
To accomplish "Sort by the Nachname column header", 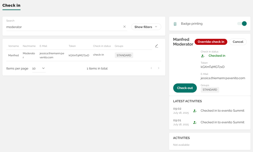I will pos(29,46).
